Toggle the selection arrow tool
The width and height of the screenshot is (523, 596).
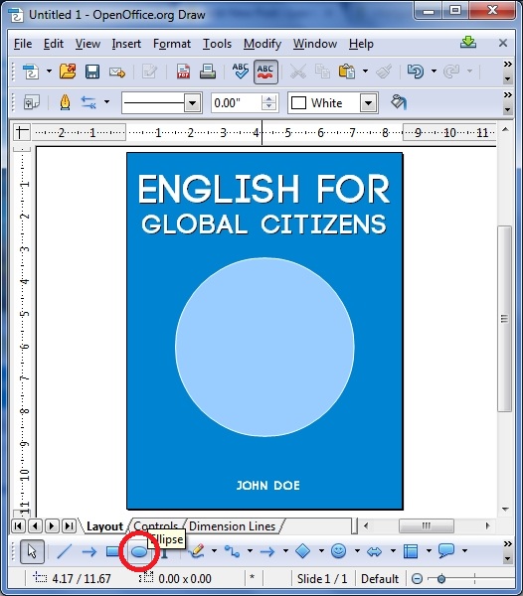[x=32, y=551]
